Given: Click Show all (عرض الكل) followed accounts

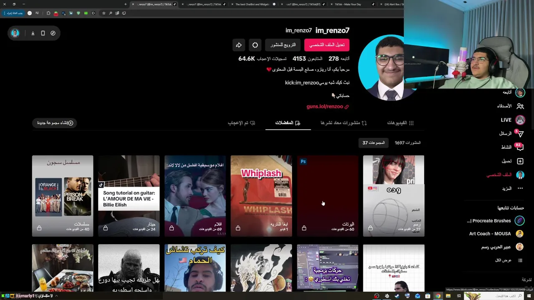Looking at the screenshot, I should (509, 260).
